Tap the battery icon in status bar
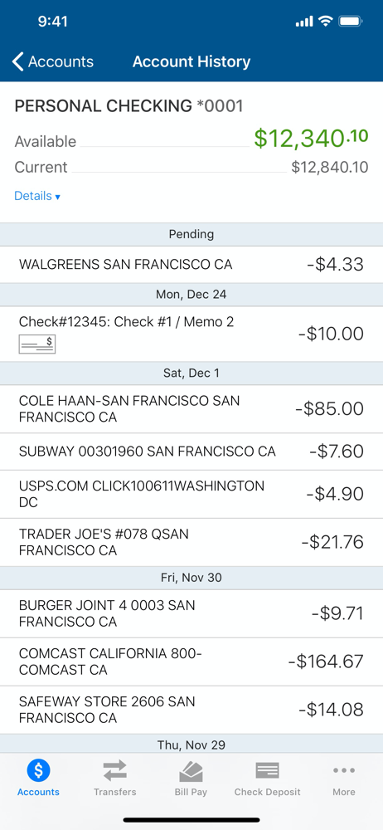This screenshot has height=830, width=383. point(351,22)
